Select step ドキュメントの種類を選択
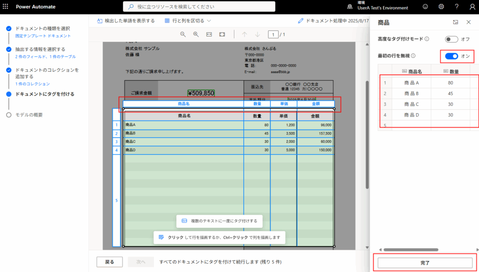The width and height of the screenshot is (479, 272). point(43,28)
